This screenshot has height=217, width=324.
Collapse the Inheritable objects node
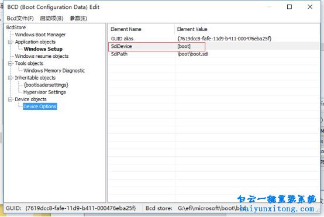[10, 78]
